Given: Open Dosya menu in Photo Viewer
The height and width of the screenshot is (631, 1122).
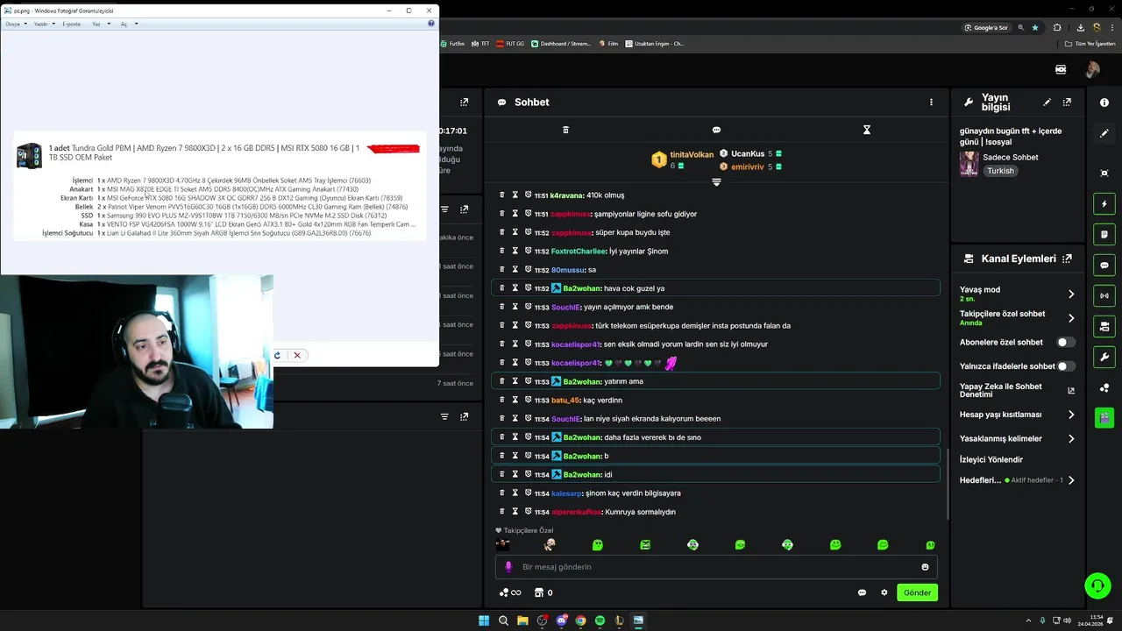Looking at the screenshot, I should coord(16,24).
